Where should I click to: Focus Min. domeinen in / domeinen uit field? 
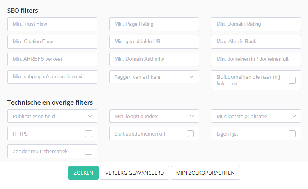256,59
